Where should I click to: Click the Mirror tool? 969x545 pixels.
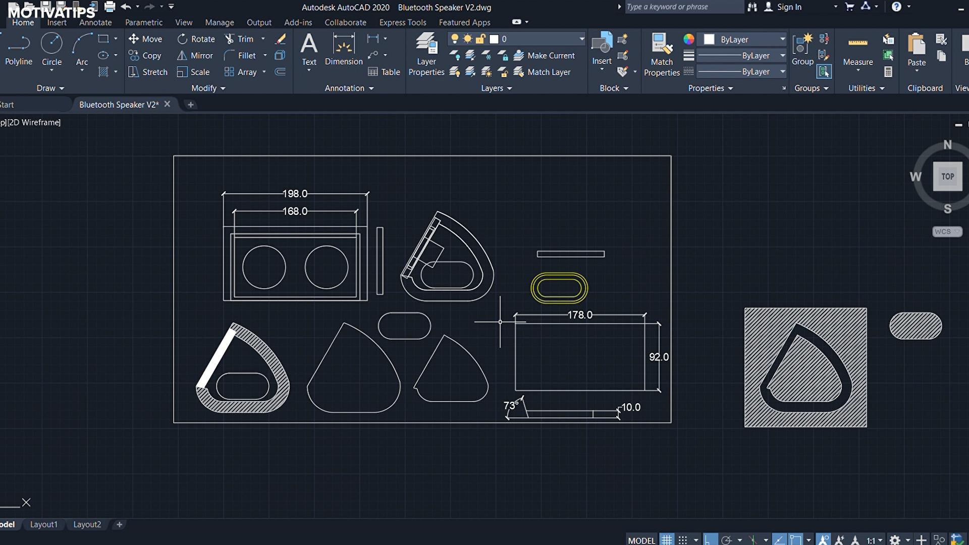(x=195, y=56)
